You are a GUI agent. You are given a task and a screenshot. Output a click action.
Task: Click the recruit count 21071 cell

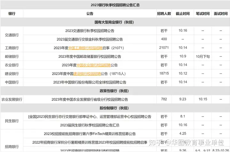(164, 48)
